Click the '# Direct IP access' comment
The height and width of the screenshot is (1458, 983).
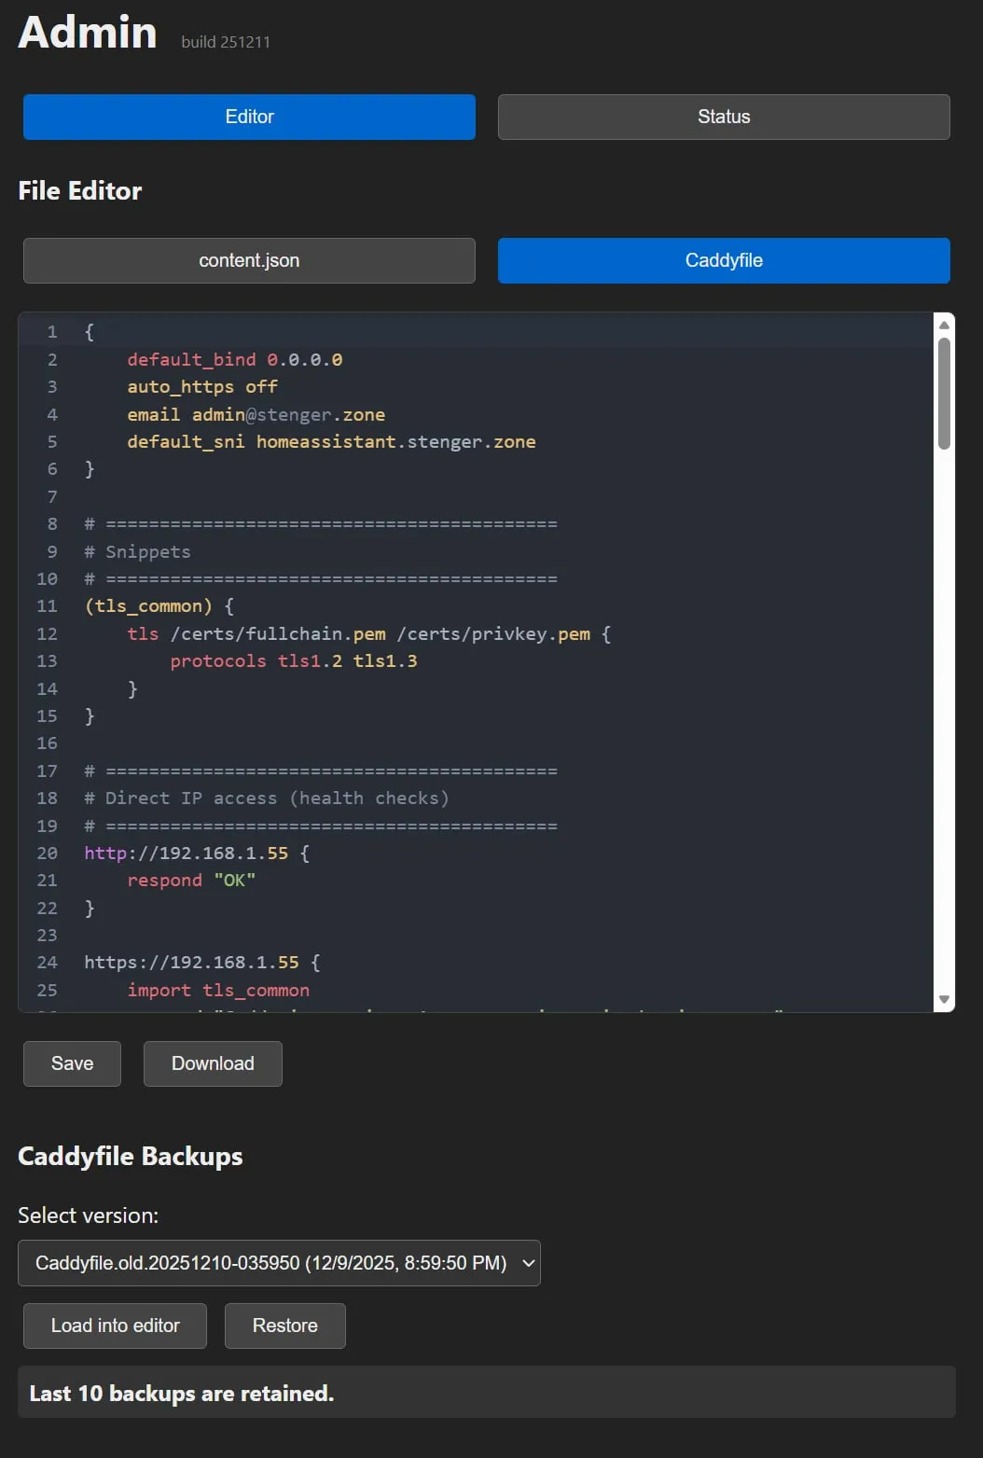point(267,798)
